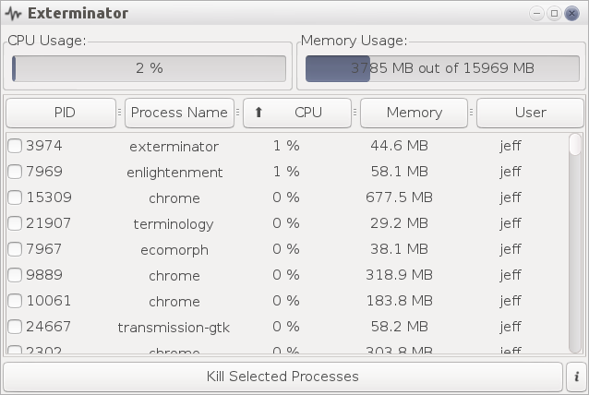This screenshot has width=589, height=395.
Task: Maximize the Exterminator window
Action: click(554, 14)
